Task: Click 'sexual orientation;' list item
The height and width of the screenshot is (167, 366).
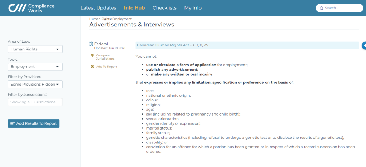Action: tap(163, 119)
